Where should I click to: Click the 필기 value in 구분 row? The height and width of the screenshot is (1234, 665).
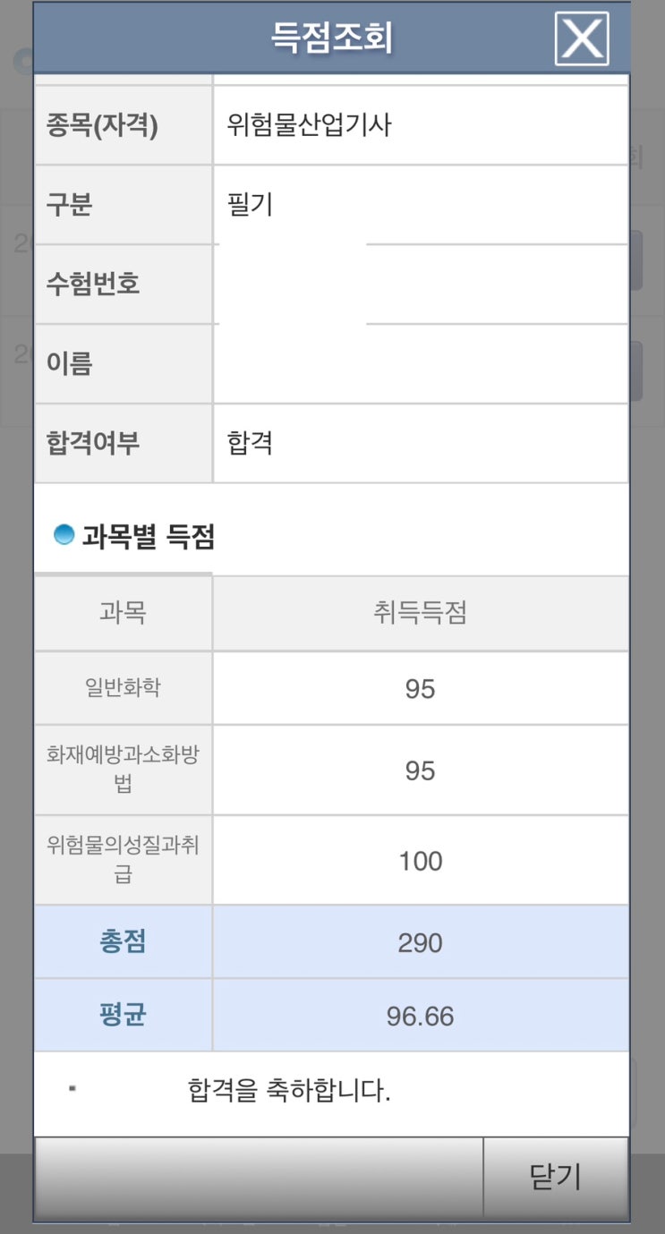pyautogui.click(x=251, y=204)
